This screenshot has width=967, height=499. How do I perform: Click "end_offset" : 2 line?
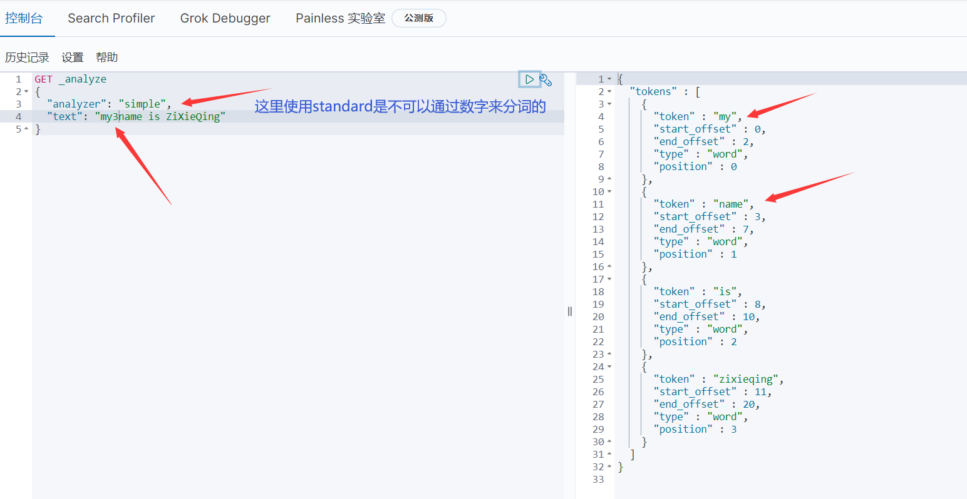(x=704, y=141)
